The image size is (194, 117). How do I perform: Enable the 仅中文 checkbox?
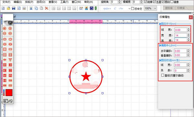click(133, 8)
